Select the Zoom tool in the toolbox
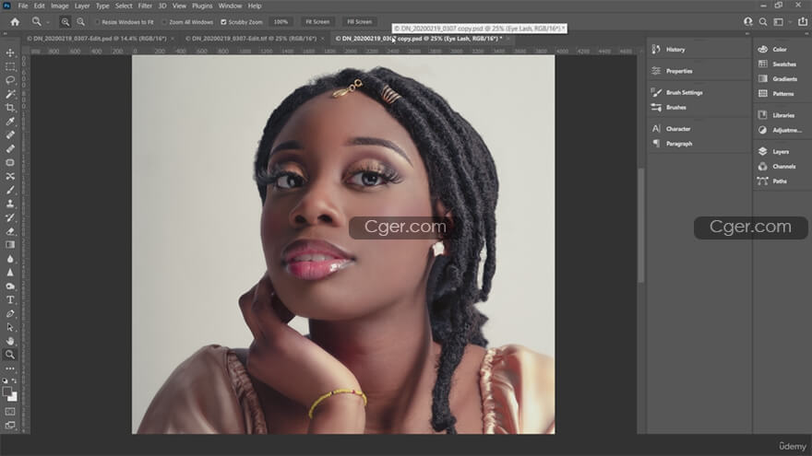 click(x=10, y=355)
